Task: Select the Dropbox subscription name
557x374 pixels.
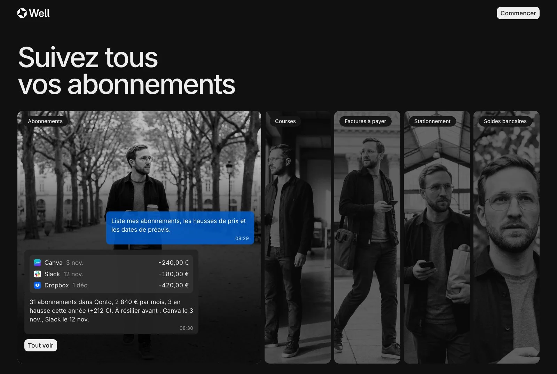Action: (57, 285)
